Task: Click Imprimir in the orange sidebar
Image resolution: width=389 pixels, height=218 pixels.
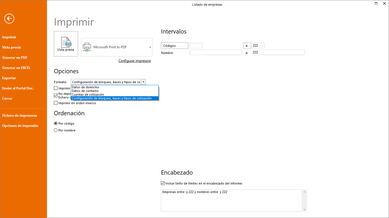Action: 9,37
